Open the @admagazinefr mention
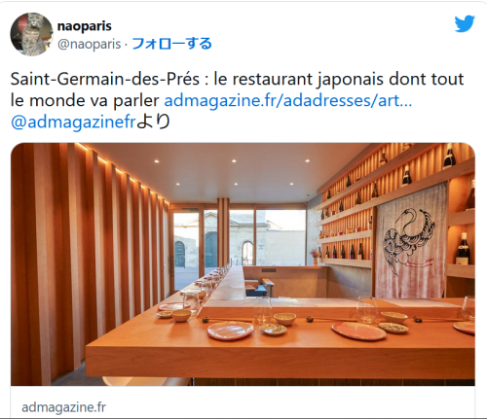The height and width of the screenshot is (419, 487). coord(73,122)
